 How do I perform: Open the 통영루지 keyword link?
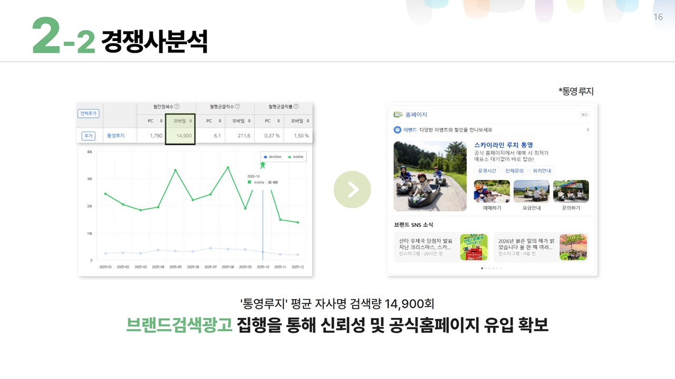[x=115, y=136]
